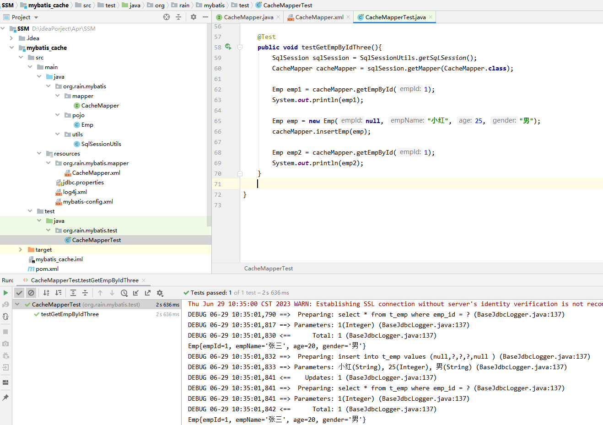The image size is (603, 425).
Task: Click the exit icon in Run sidebar
Action: 5,367
